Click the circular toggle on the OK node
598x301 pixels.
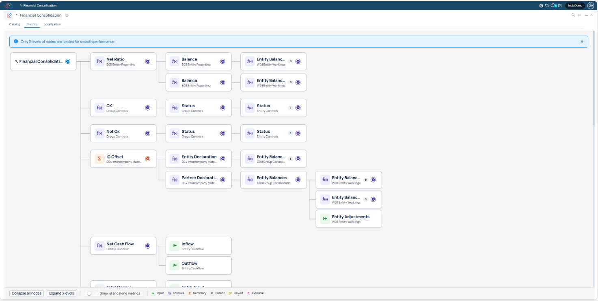pos(147,108)
